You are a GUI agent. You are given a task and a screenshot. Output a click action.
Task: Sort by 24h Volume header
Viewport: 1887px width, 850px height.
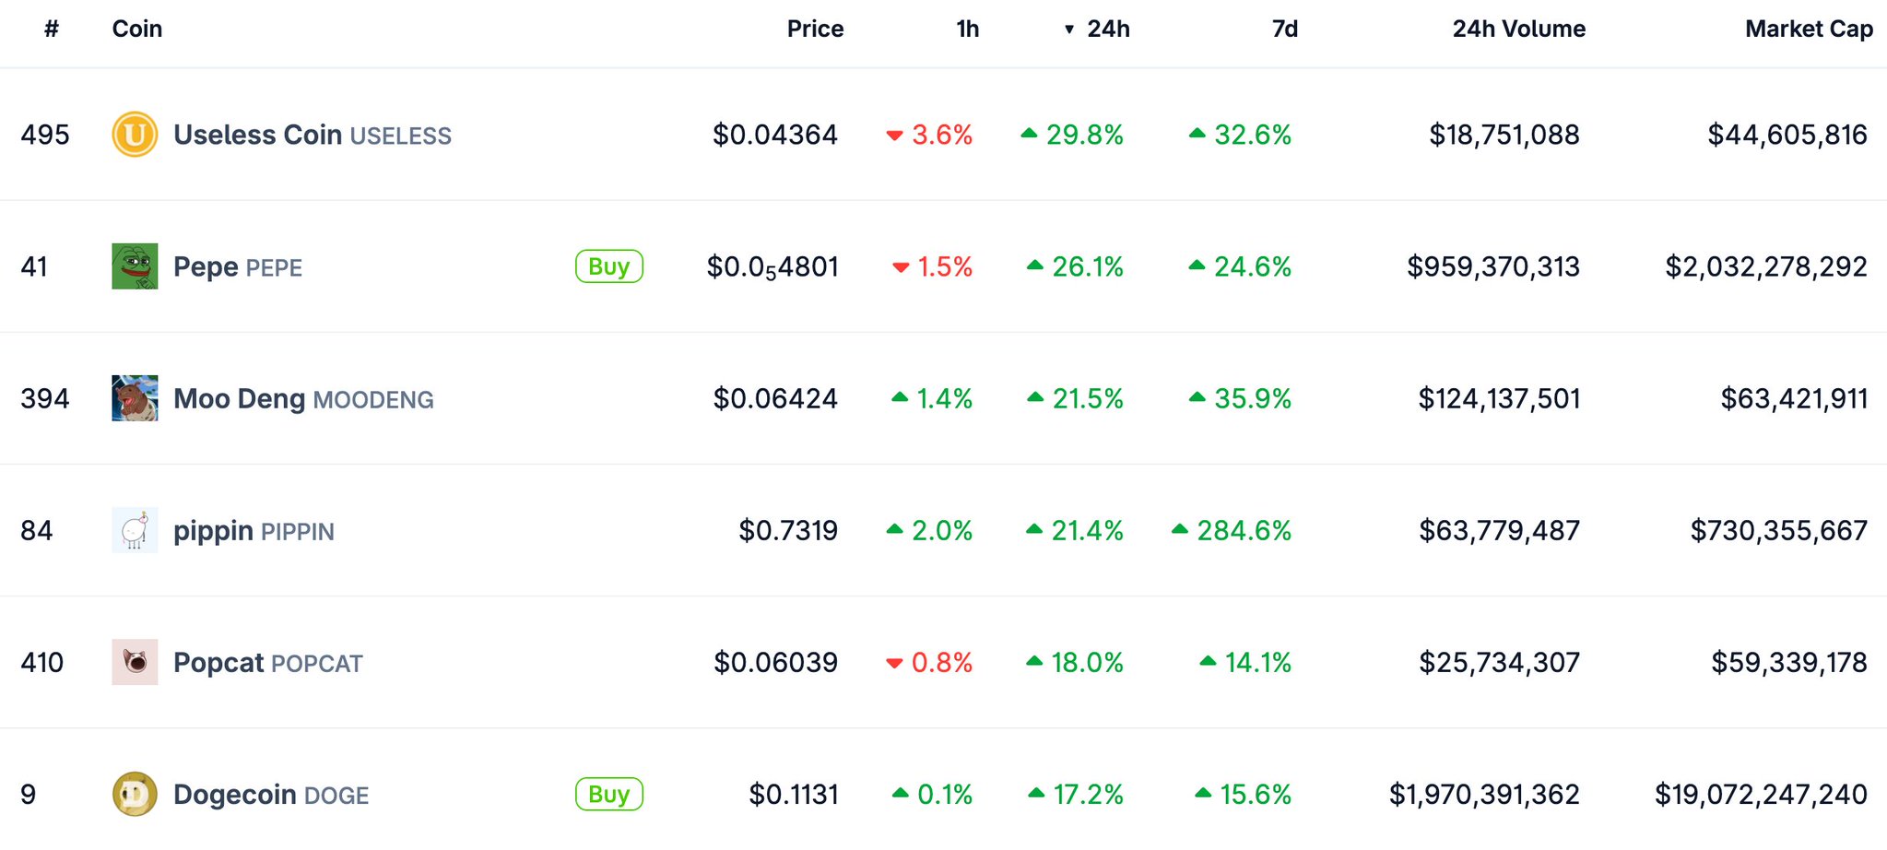[1518, 30]
